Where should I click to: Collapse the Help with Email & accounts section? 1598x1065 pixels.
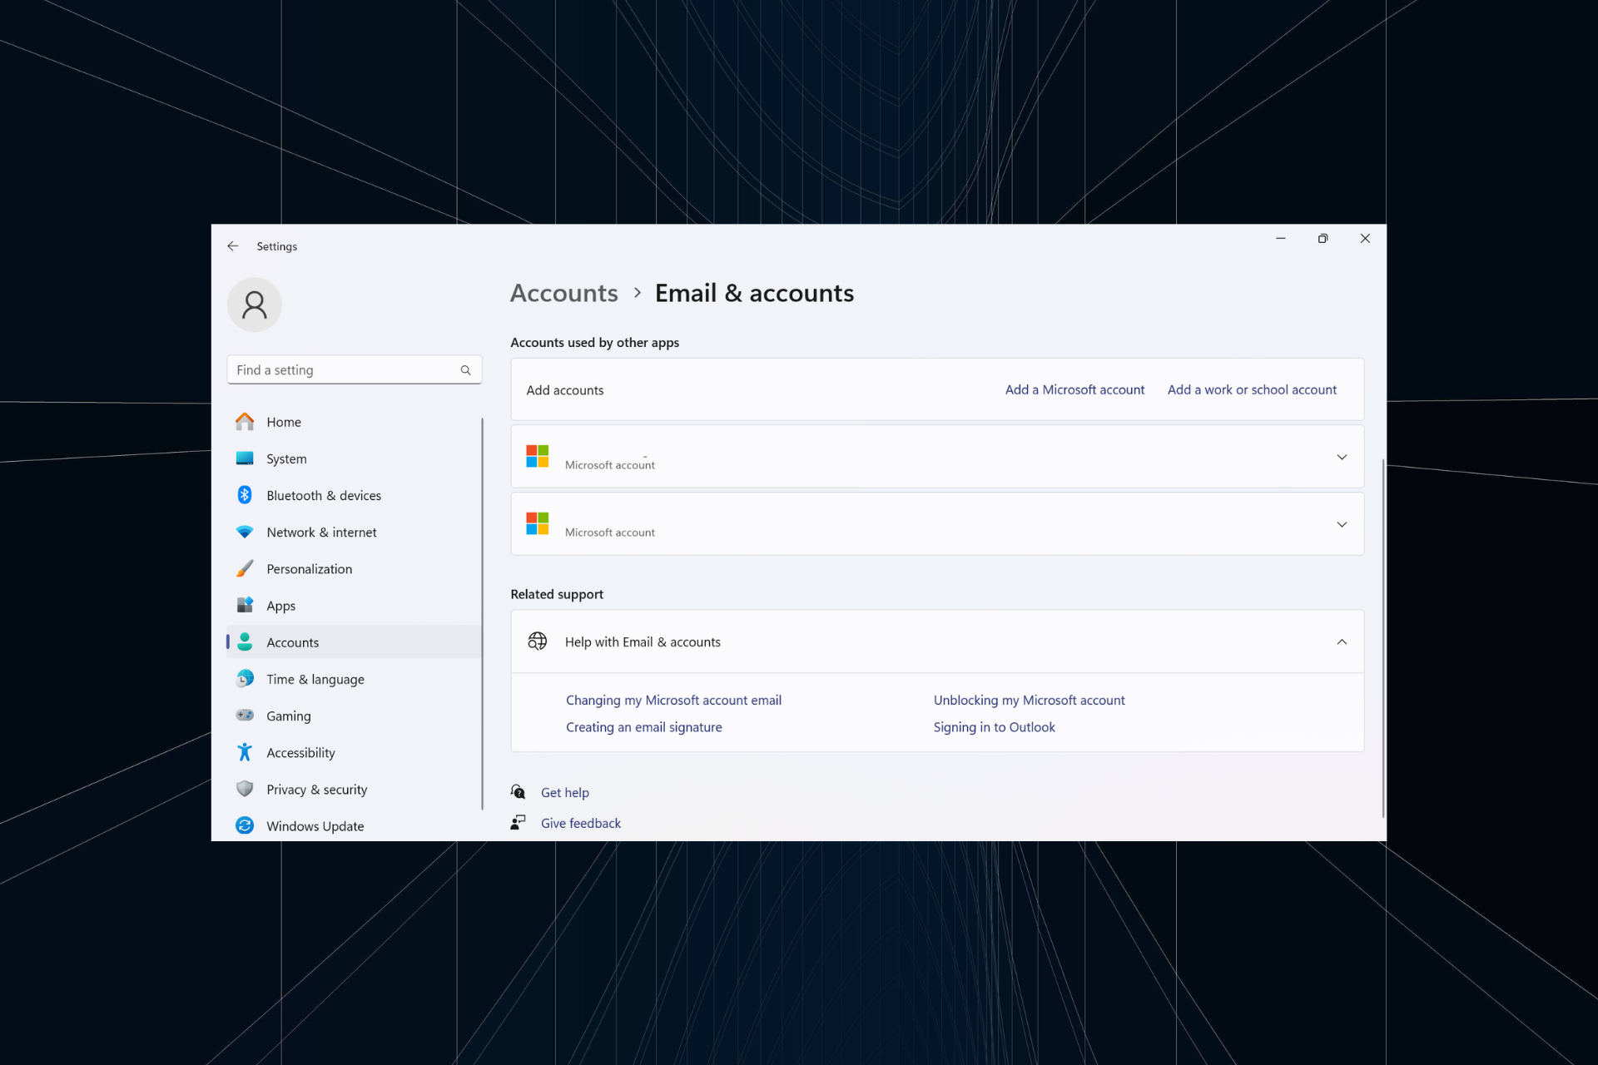coord(1342,641)
